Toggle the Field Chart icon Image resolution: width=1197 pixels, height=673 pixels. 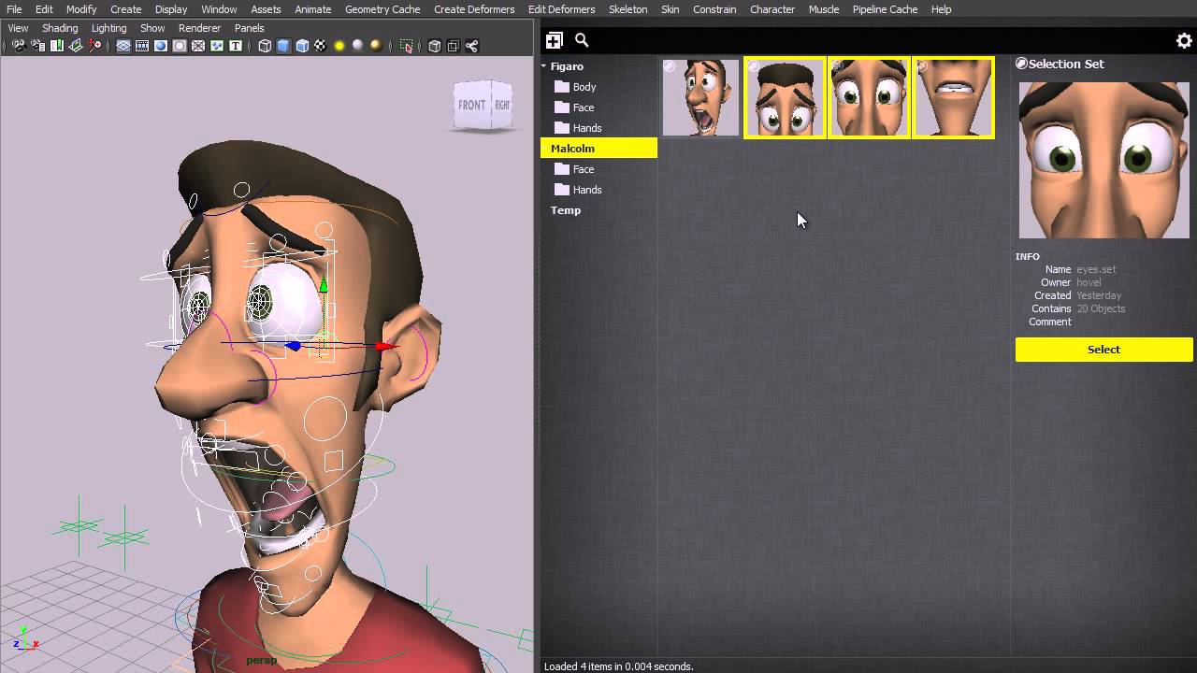point(198,45)
